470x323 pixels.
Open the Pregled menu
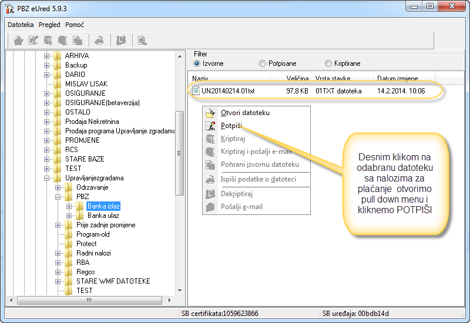(x=49, y=25)
